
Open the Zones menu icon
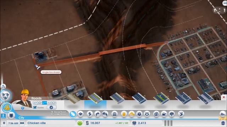tap(81, 114)
